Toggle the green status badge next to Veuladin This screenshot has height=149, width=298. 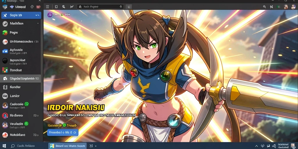tap(26, 123)
